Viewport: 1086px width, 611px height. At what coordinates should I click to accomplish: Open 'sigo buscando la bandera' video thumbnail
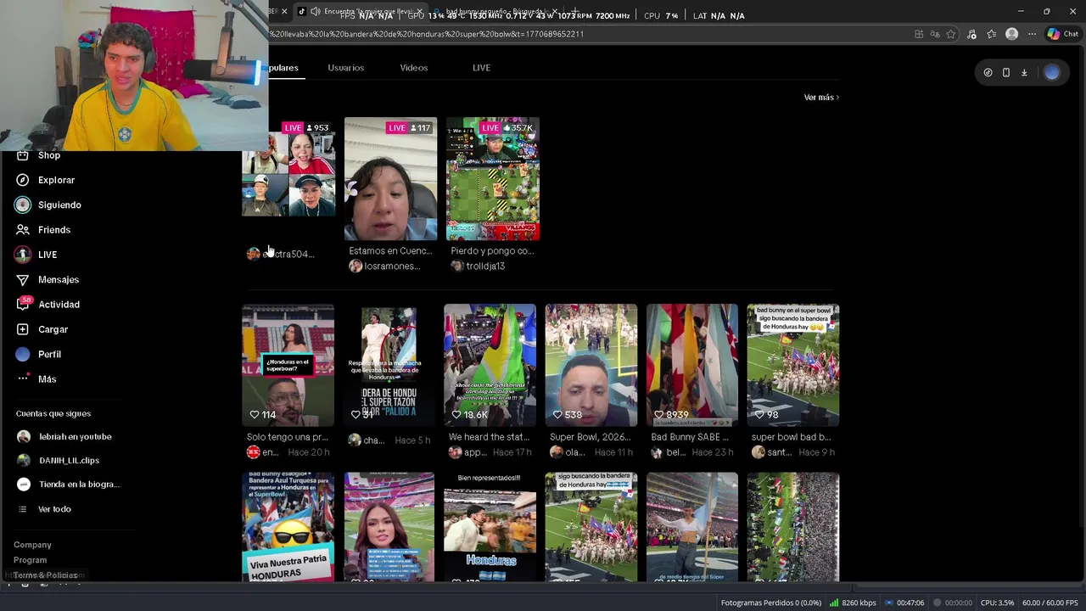click(x=591, y=527)
